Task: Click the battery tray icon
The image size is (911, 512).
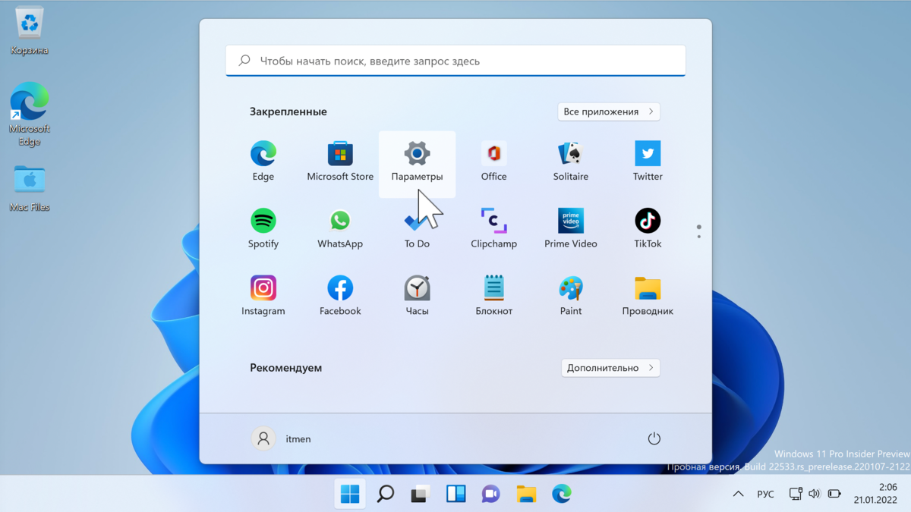Action: tap(834, 494)
